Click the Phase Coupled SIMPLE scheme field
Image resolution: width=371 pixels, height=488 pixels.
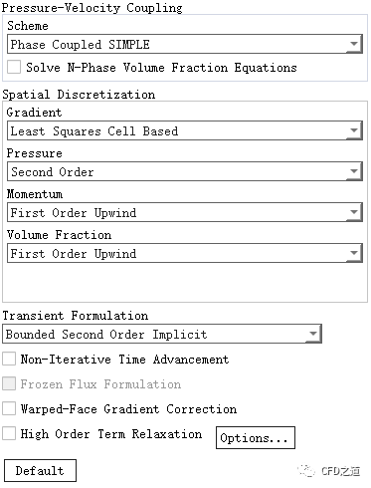coord(185,44)
